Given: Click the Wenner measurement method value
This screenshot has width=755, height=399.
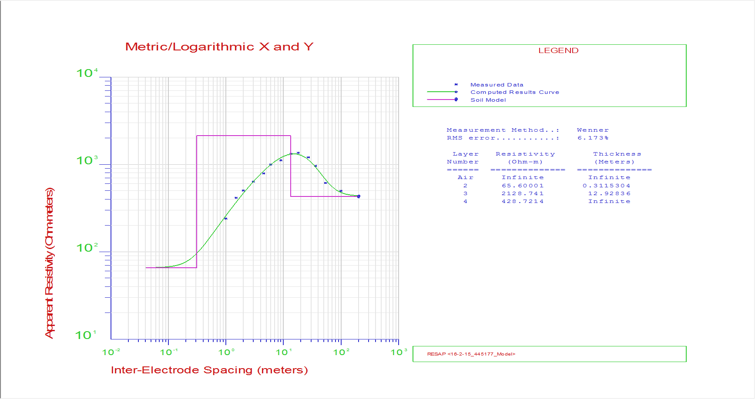Looking at the screenshot, I should tap(593, 130).
